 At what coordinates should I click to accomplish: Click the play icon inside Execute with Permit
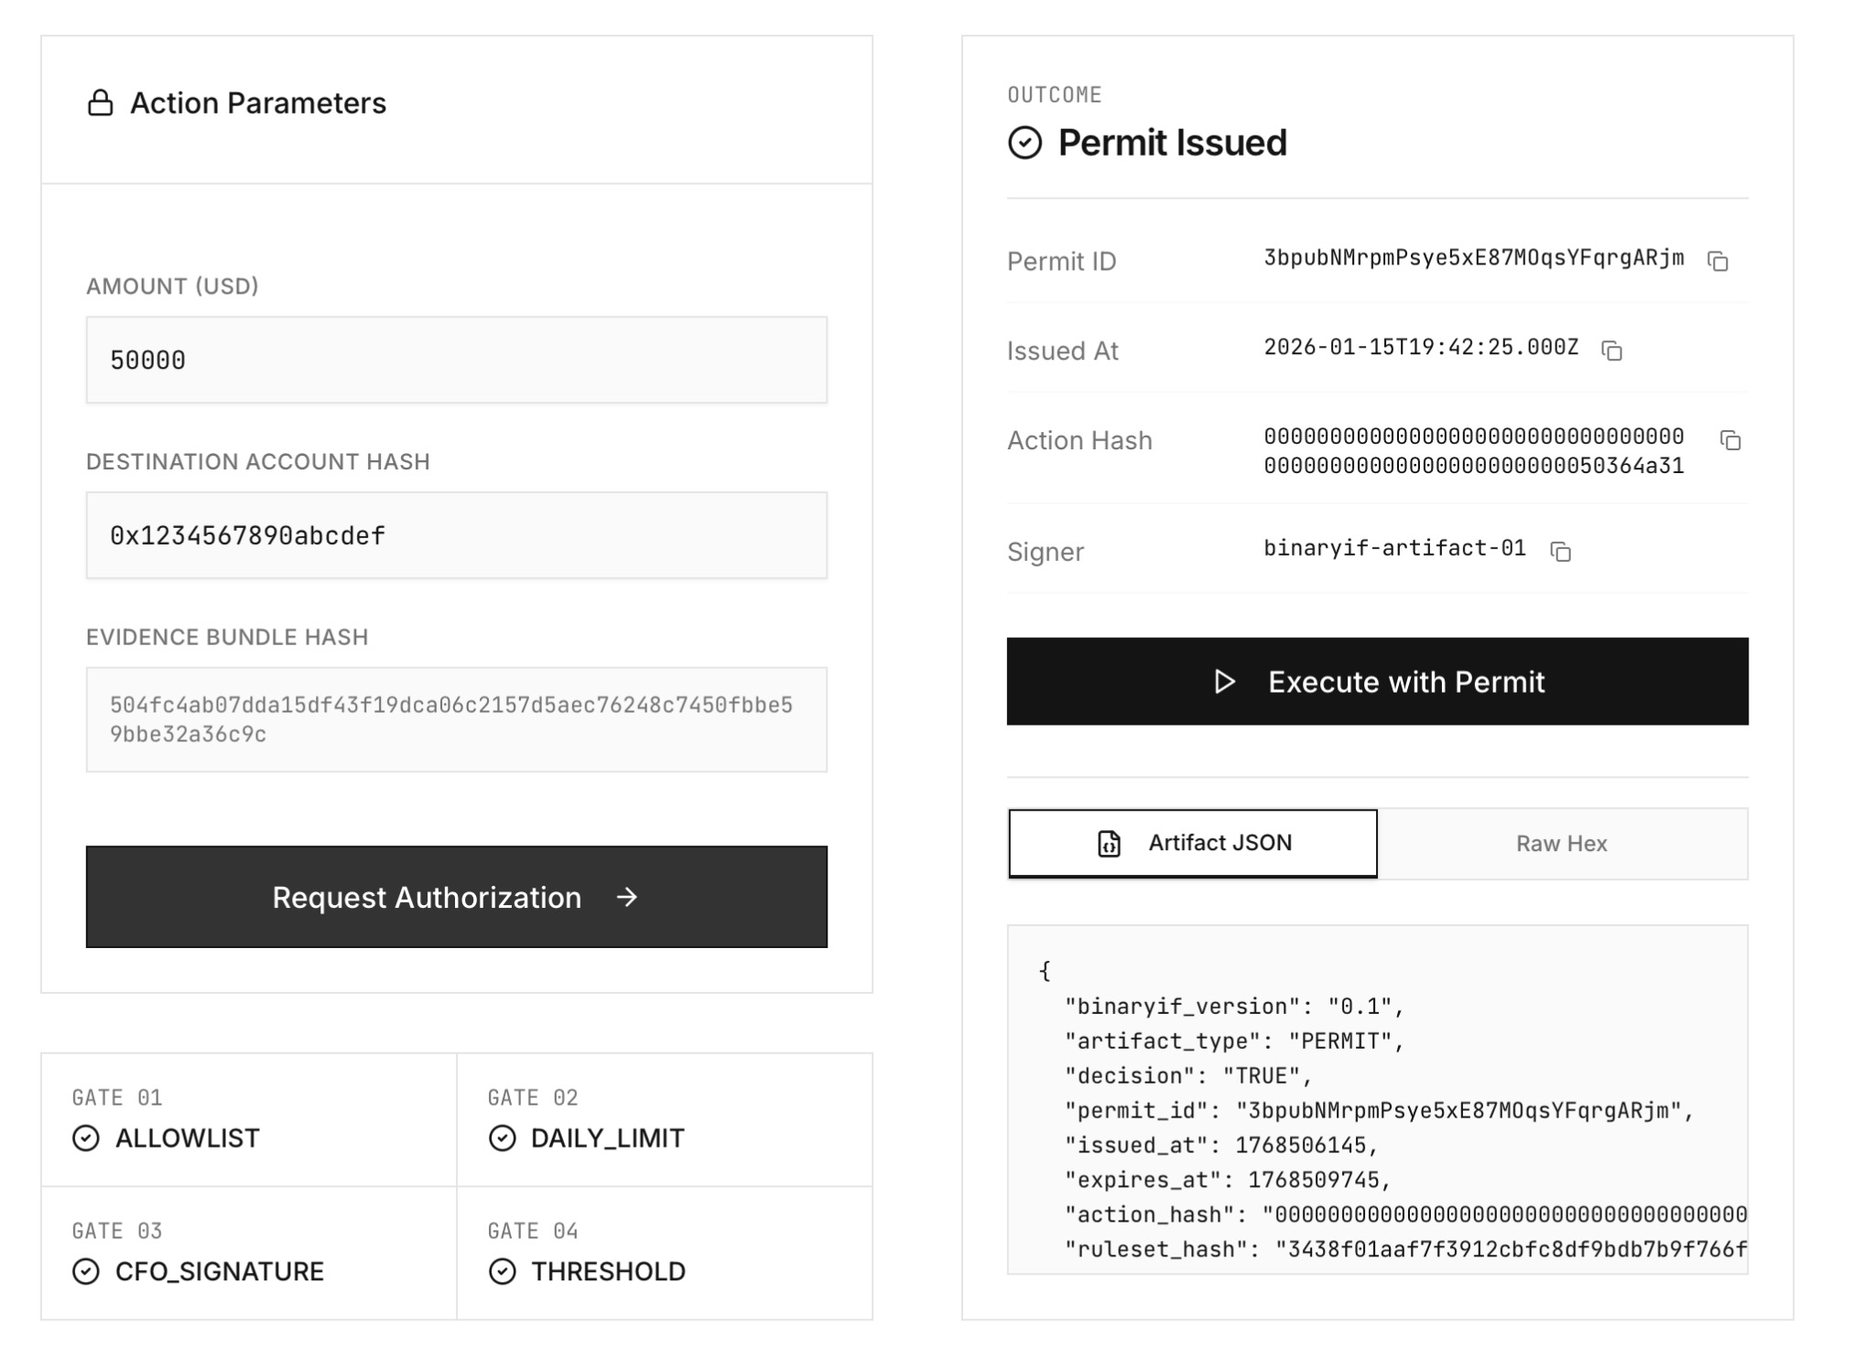[1224, 682]
